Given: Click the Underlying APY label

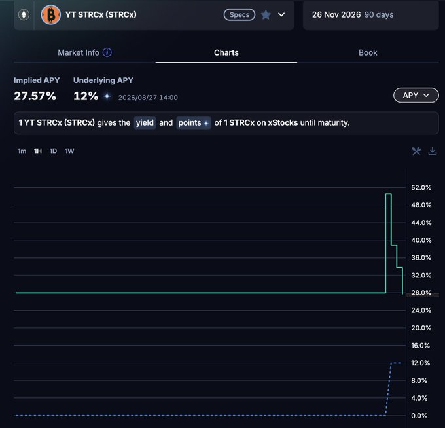Looking at the screenshot, I should pos(103,80).
